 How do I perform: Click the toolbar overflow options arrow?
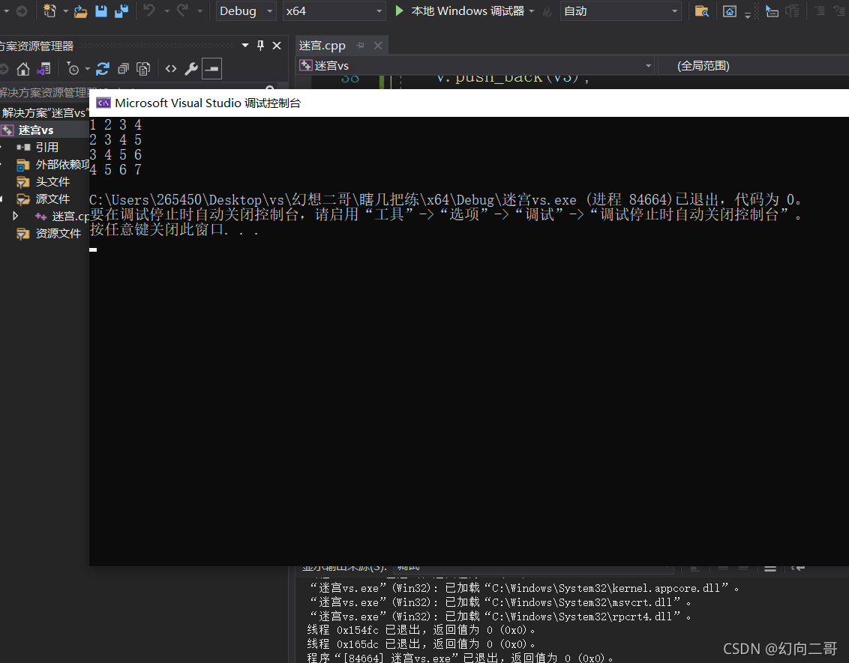point(748,14)
